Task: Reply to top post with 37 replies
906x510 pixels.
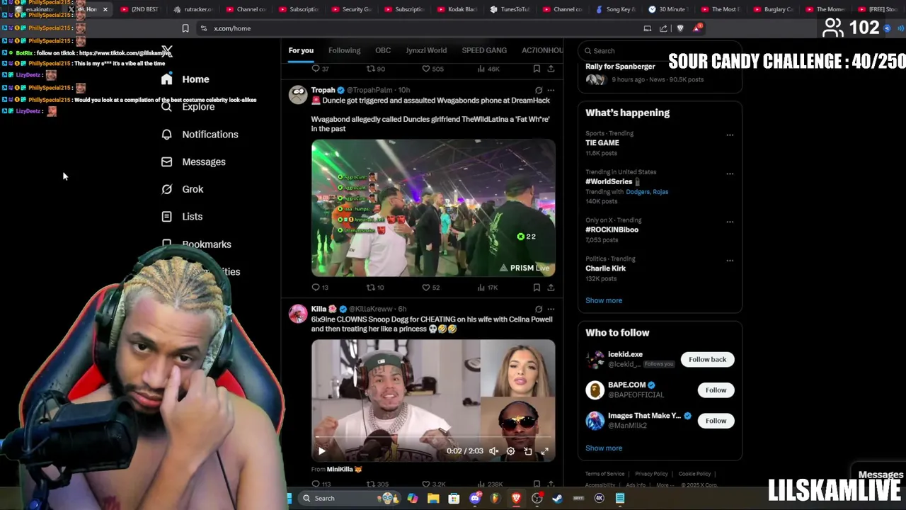Action: (320, 69)
